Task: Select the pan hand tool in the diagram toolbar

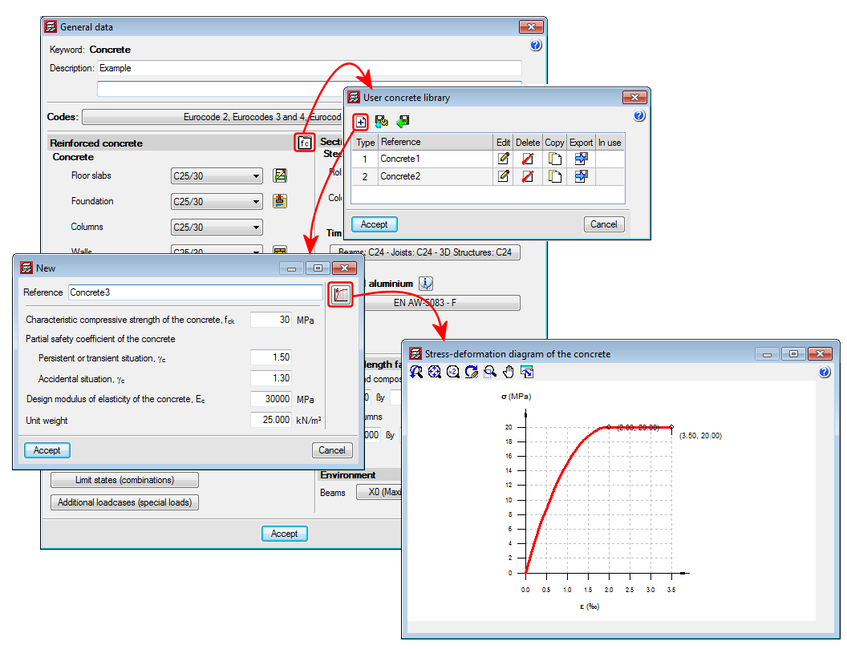Action: pyautogui.click(x=509, y=372)
